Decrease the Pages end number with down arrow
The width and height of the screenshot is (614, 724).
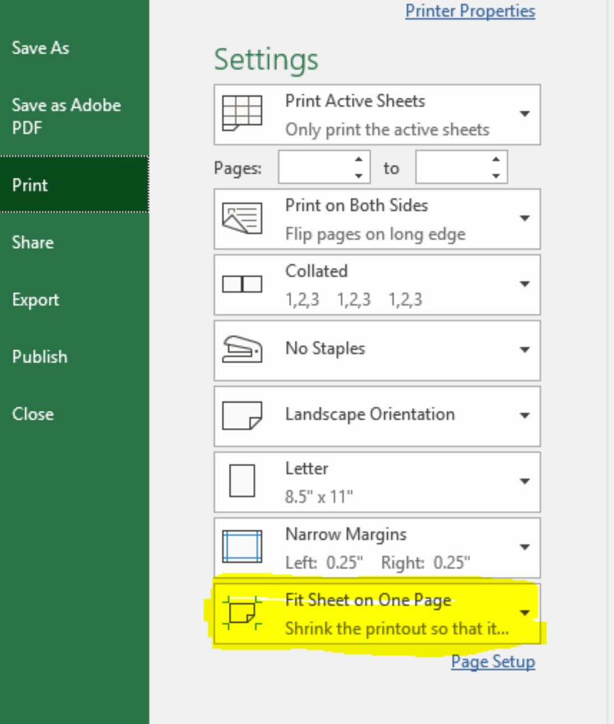(496, 175)
